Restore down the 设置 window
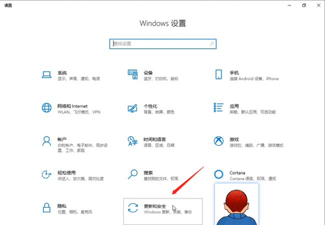 click(304, 5)
